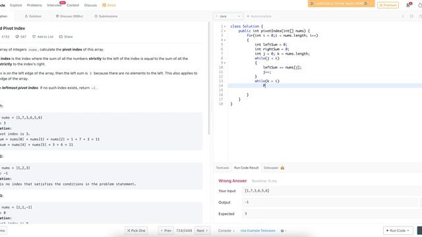Switch to the Run Code Result tab

point(246,168)
